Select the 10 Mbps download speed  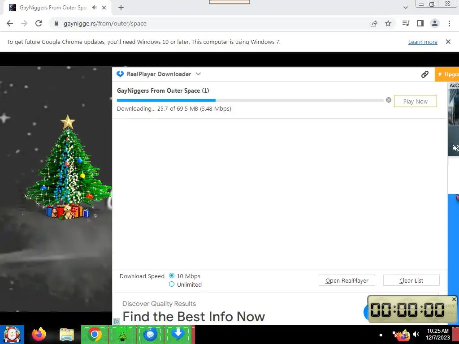[x=172, y=275]
